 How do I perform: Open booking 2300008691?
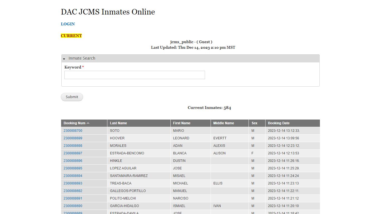(73, 198)
